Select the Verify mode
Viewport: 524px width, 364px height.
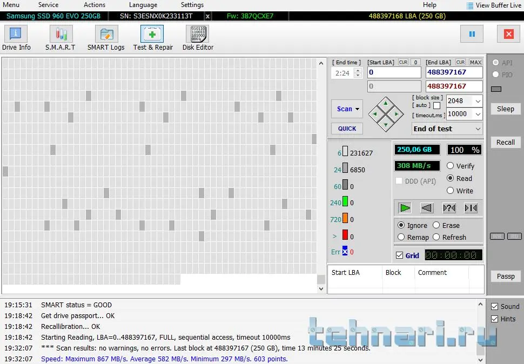point(460,166)
